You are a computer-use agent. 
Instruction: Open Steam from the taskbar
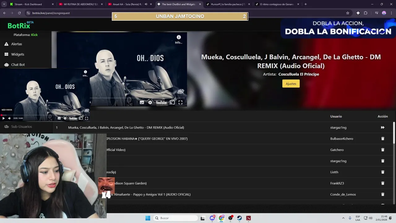click(239, 218)
